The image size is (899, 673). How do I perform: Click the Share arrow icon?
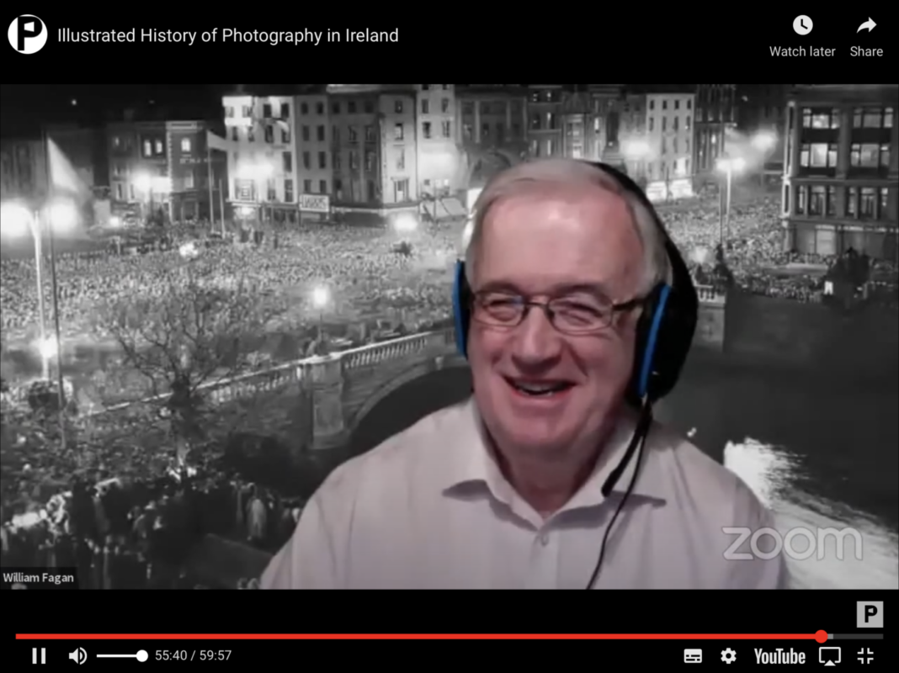866,25
